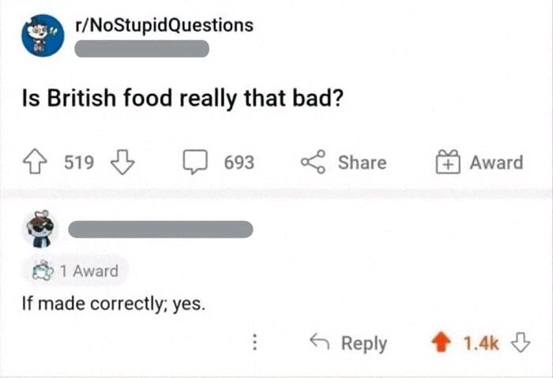Open the r/NoStupidQuestions subreddit link
The width and height of the screenshot is (553, 378).
tap(164, 25)
